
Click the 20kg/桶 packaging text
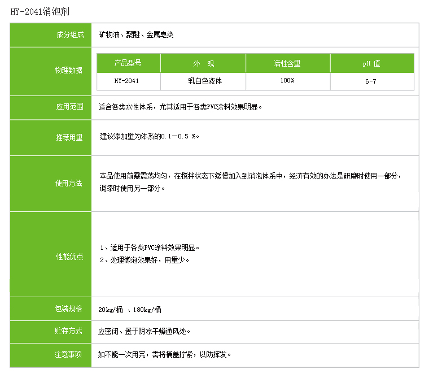point(110,310)
